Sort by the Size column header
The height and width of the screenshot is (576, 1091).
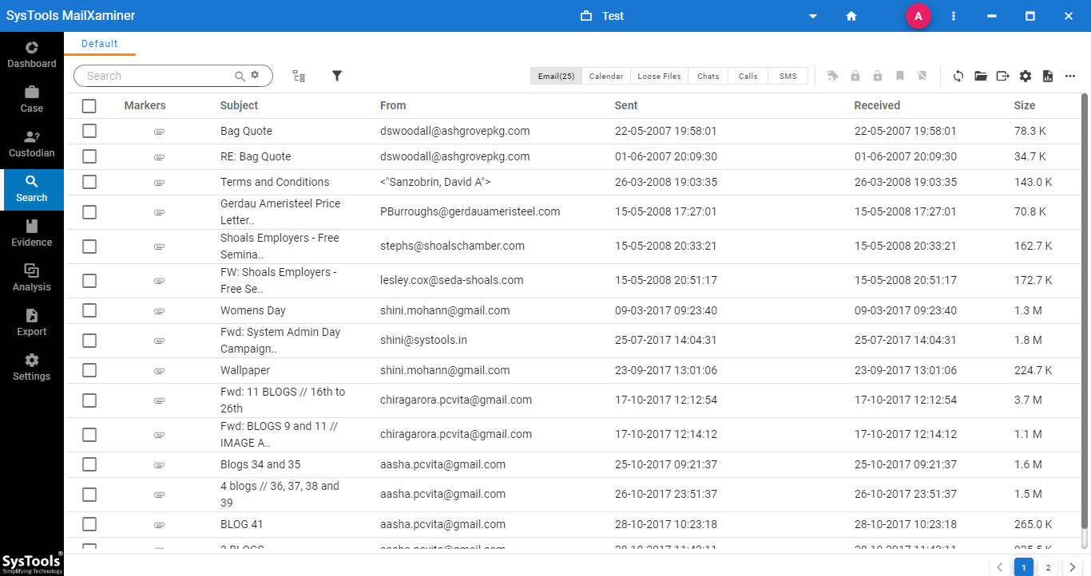pos(1025,105)
